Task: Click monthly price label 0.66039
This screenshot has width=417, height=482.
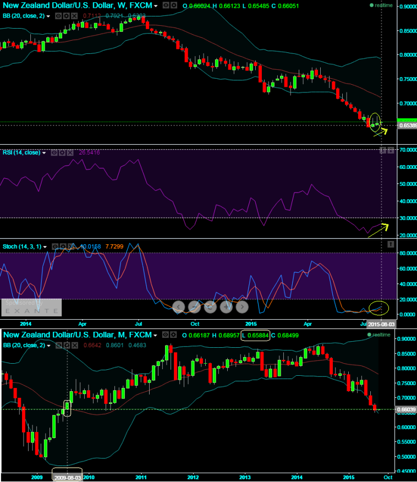Action: click(406, 409)
